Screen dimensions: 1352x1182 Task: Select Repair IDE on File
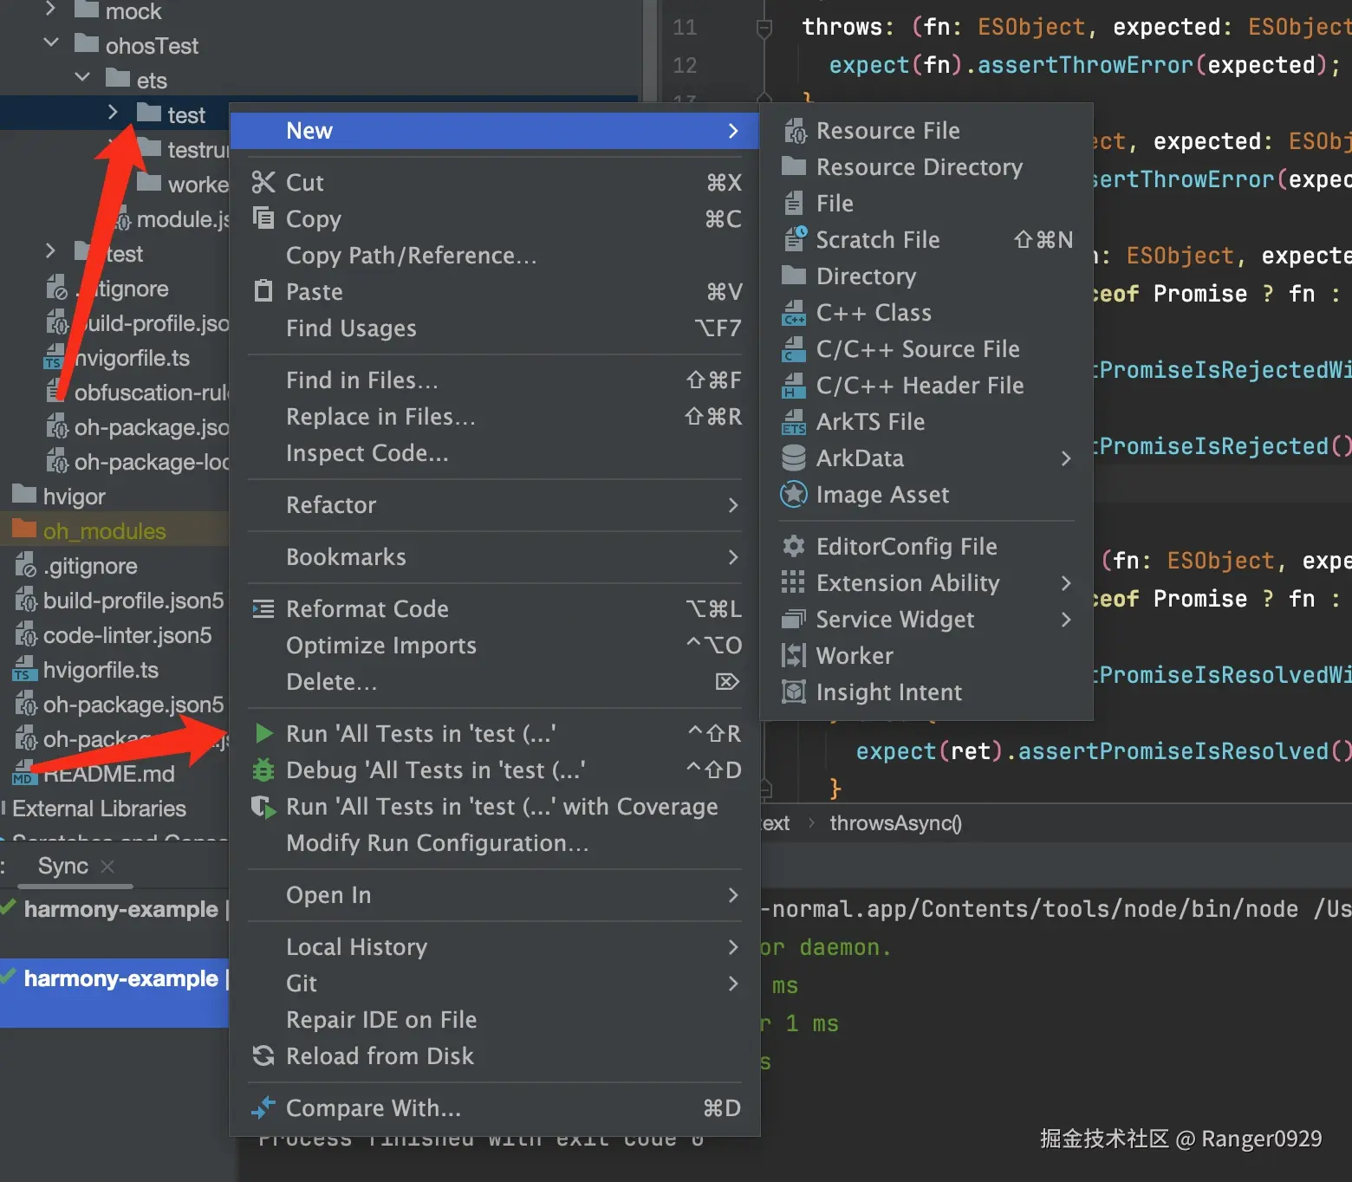pos(495,1019)
